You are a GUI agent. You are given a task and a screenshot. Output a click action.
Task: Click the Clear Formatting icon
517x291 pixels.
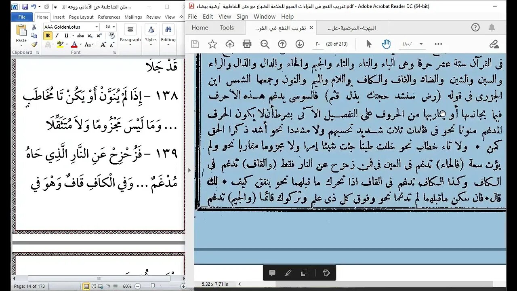click(x=111, y=36)
